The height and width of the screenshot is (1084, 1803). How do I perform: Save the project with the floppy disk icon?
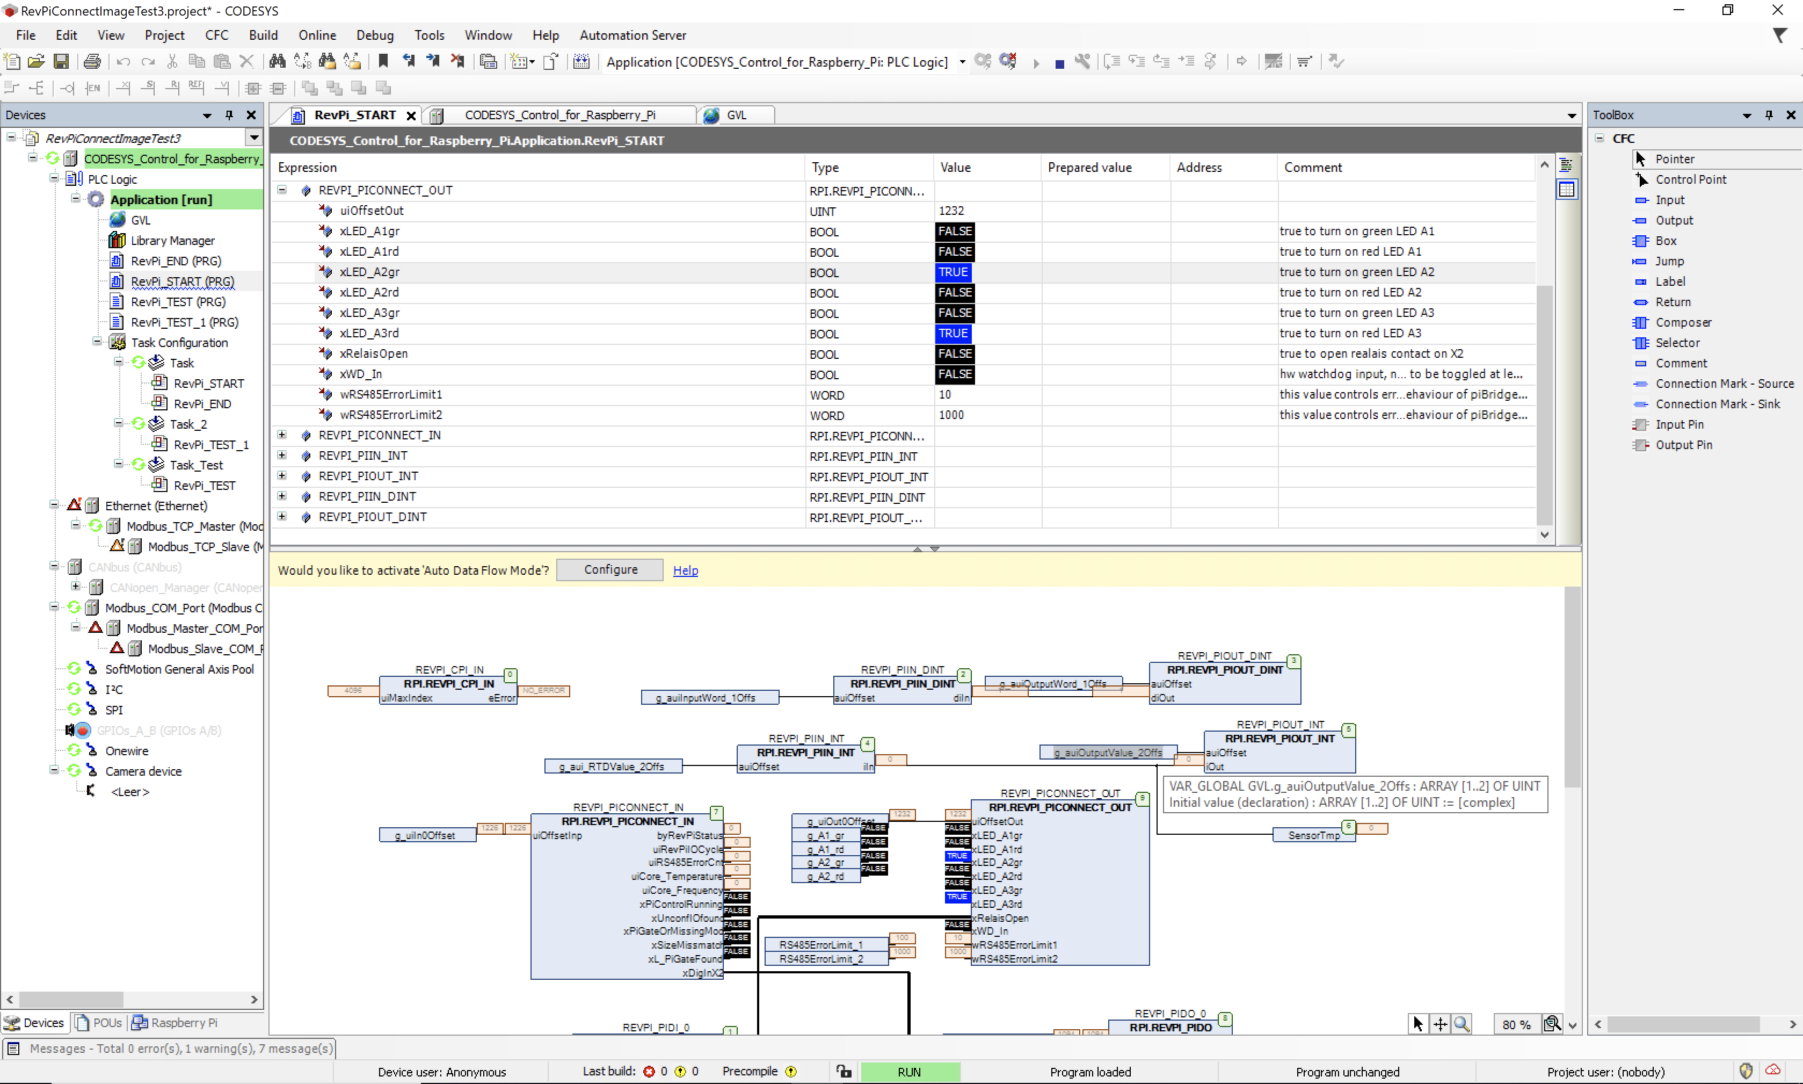click(x=61, y=61)
